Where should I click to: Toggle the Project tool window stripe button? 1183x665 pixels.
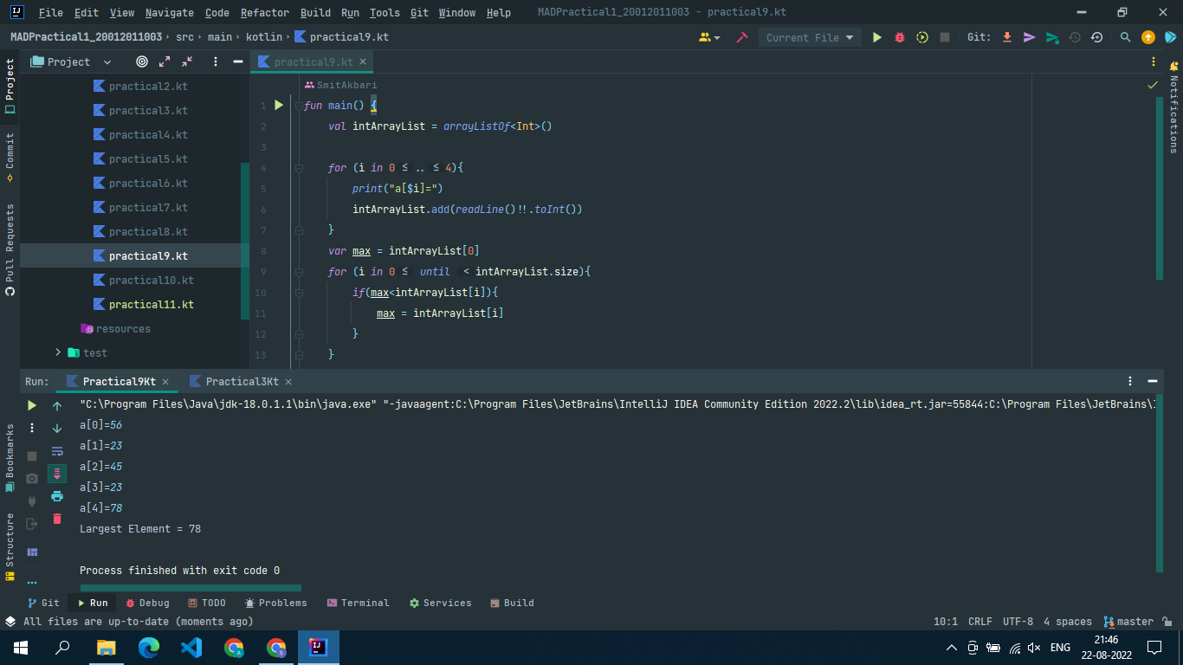(x=10, y=86)
